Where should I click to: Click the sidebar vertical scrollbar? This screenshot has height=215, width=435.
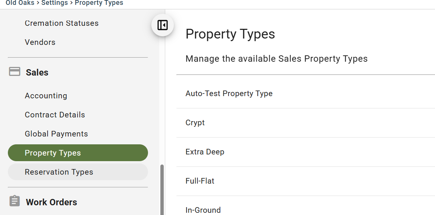click(x=162, y=190)
